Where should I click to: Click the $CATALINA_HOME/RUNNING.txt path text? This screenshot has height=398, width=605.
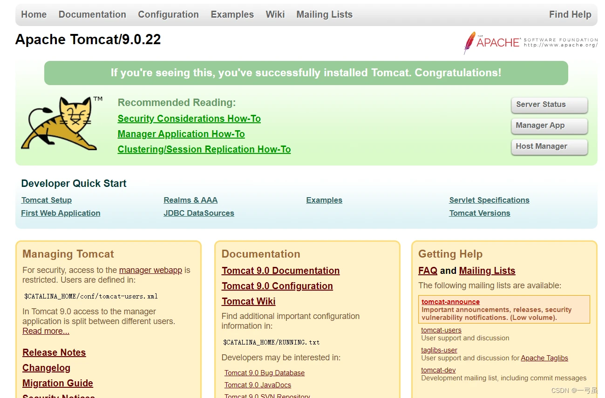(271, 342)
